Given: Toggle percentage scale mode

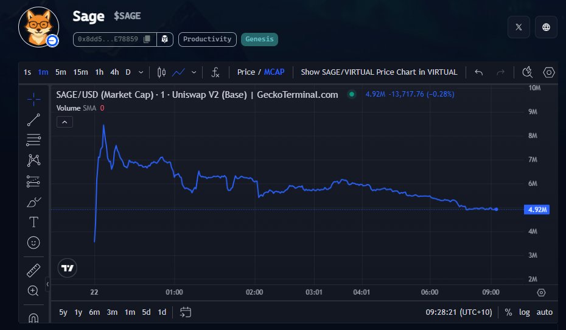Looking at the screenshot, I should tap(508, 312).
